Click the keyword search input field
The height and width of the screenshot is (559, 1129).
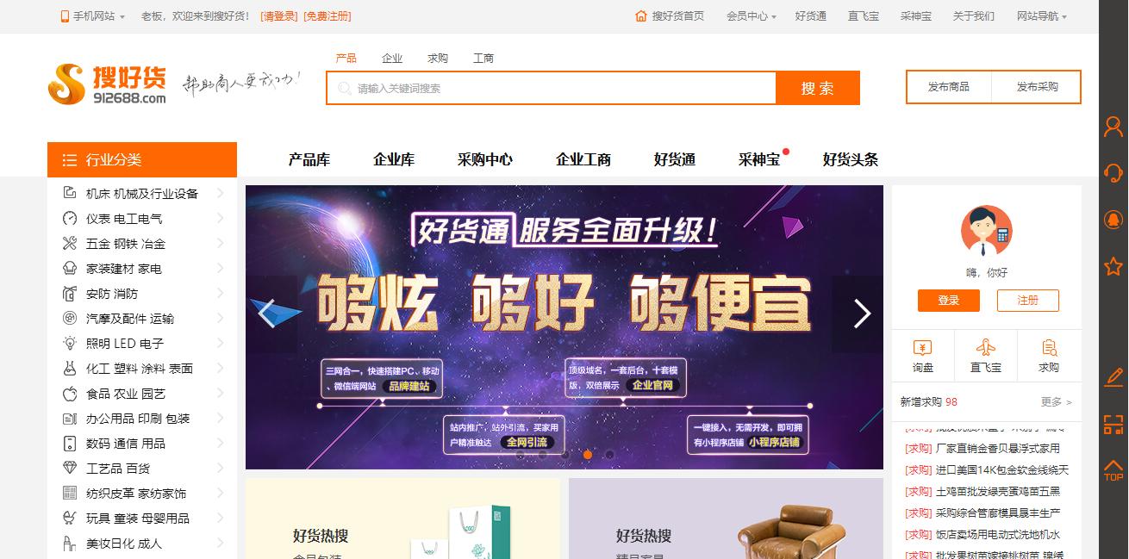coord(552,88)
